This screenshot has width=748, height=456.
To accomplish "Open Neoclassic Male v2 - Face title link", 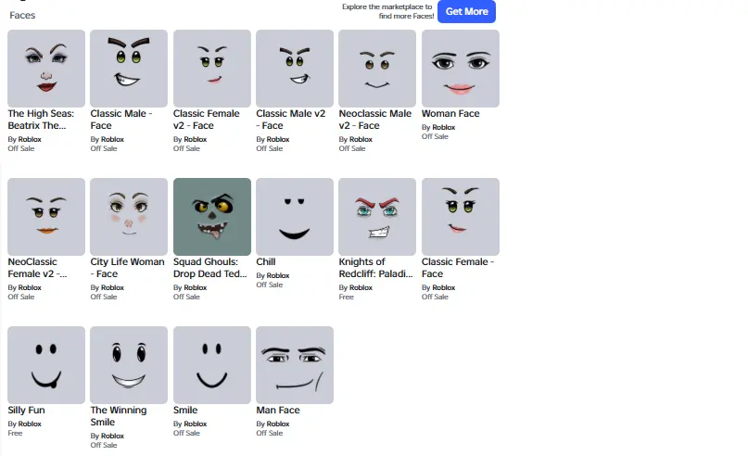I will coord(375,120).
